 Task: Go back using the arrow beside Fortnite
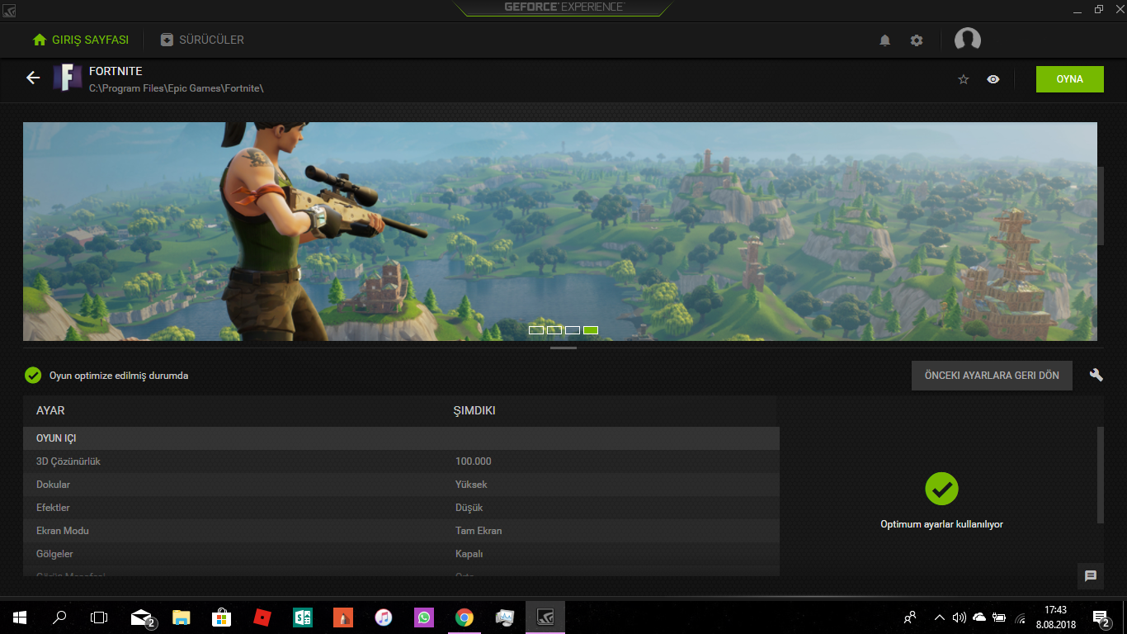tap(33, 78)
